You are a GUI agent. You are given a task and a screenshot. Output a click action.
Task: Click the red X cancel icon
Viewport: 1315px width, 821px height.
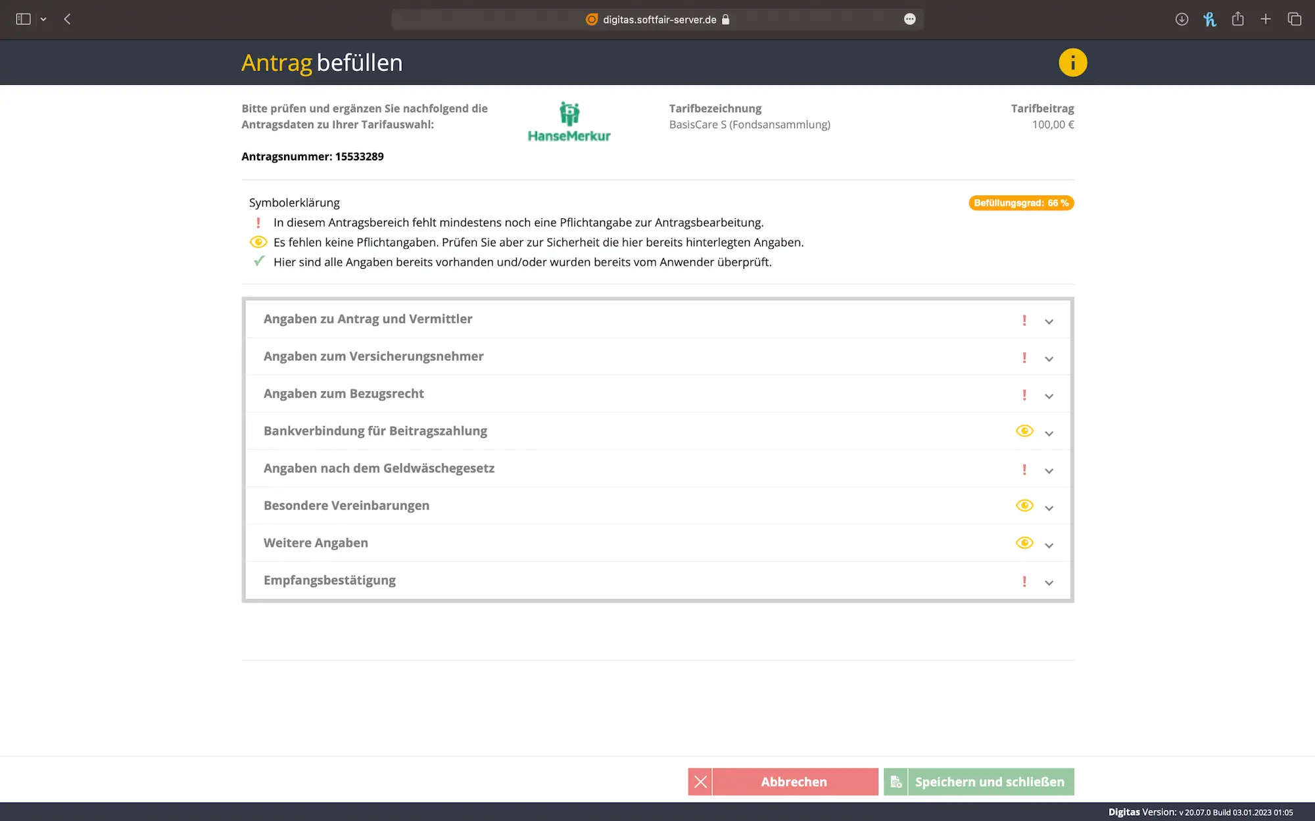(700, 782)
